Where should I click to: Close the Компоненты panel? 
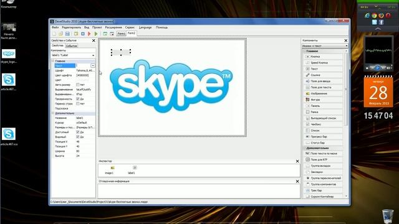(345, 40)
